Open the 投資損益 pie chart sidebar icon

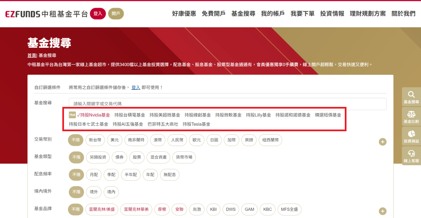[x=411, y=136]
